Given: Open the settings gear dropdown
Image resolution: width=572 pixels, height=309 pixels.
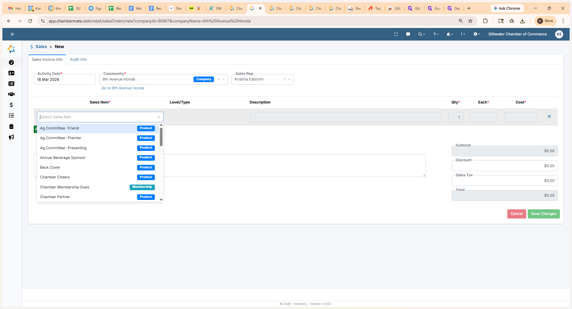Looking at the screenshot, I should coord(476,34).
